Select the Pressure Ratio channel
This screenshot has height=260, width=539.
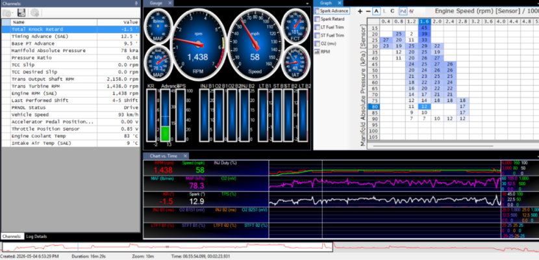point(71,58)
